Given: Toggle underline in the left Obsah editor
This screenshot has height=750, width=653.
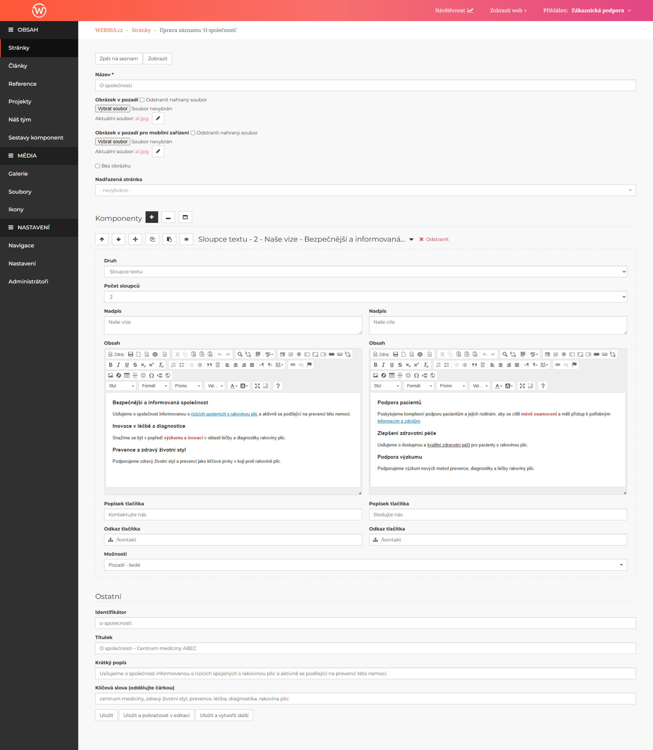Looking at the screenshot, I should click(x=127, y=365).
